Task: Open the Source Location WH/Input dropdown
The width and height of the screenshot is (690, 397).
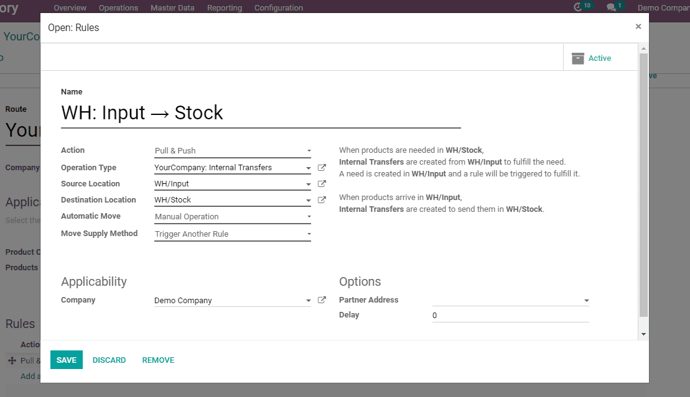Action: pyautogui.click(x=232, y=184)
